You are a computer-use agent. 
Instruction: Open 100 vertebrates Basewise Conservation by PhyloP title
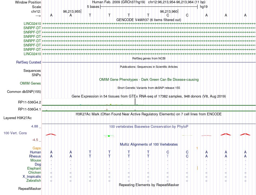[x=148, y=126]
